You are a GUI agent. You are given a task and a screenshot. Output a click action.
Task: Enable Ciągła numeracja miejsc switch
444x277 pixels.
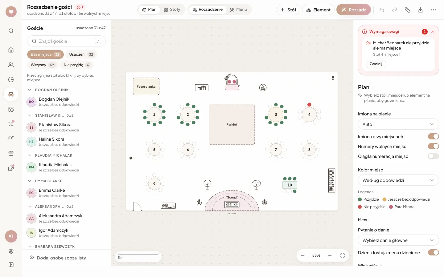click(434, 156)
